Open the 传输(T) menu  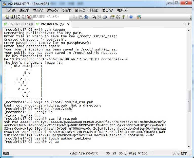tap(66, 11)
